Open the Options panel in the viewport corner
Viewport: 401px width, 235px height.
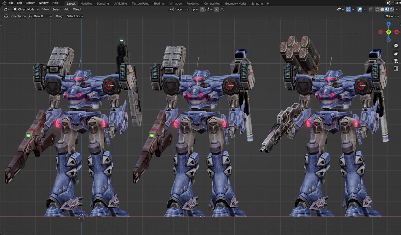[391, 16]
